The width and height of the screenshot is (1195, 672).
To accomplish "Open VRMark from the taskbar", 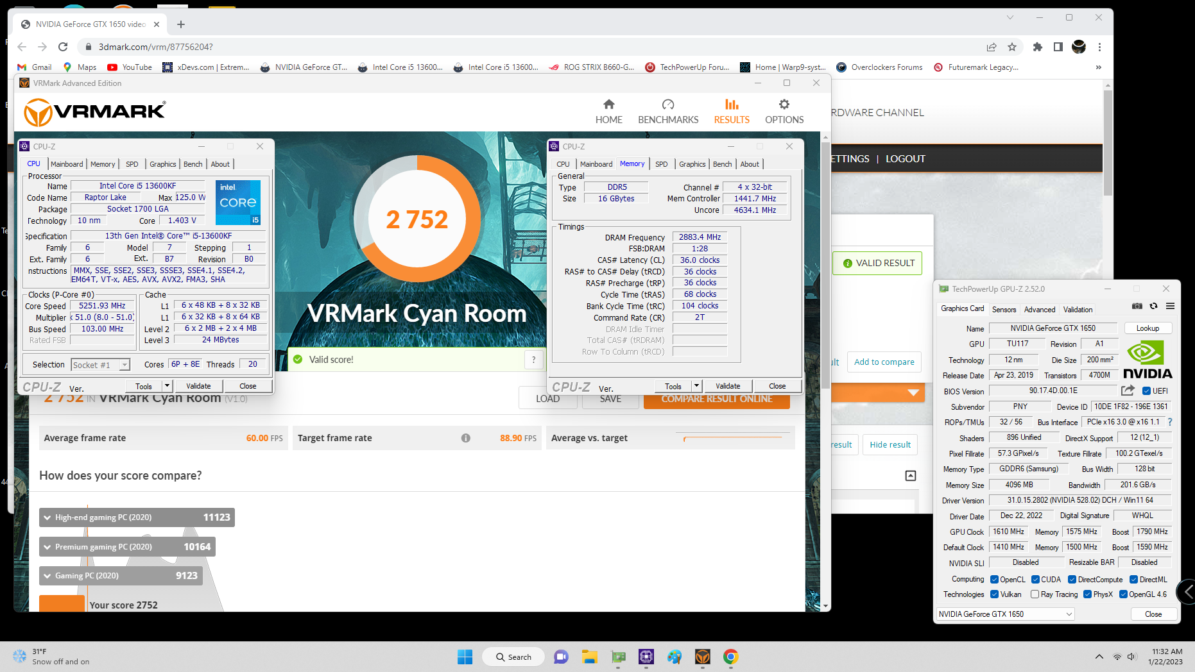I will (703, 657).
